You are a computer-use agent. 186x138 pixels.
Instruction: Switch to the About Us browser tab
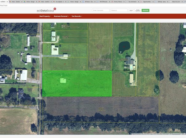[x=176, y=2]
